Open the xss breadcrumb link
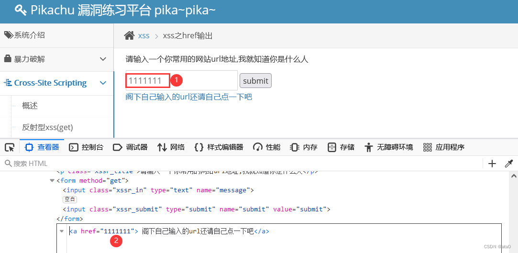 143,36
